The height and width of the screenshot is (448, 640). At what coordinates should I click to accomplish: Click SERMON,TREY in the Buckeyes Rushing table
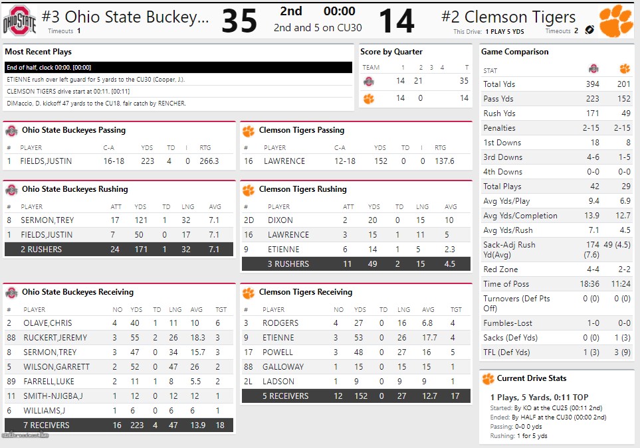click(49, 220)
